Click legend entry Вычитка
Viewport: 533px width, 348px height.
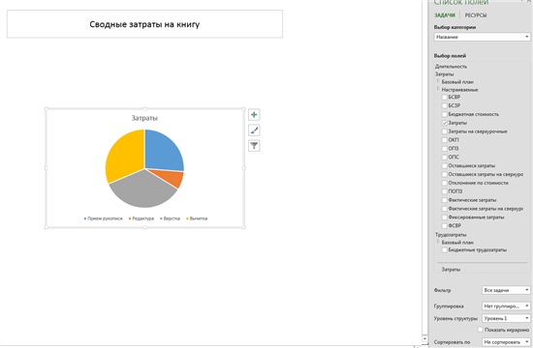(197, 218)
